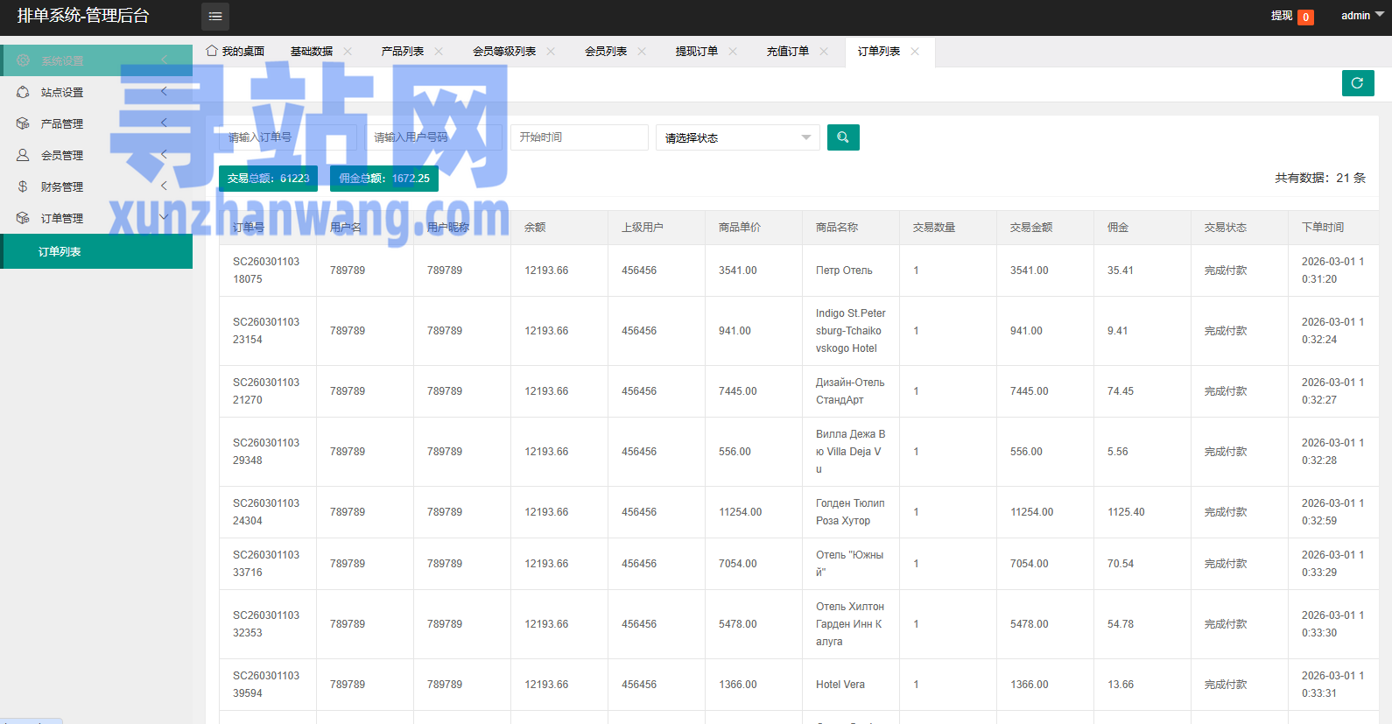
Task: Expand the 产品管理 menu chevron
Action: 164,123
